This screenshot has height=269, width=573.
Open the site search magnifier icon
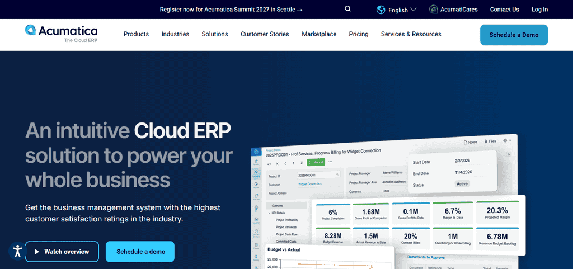(x=347, y=9)
